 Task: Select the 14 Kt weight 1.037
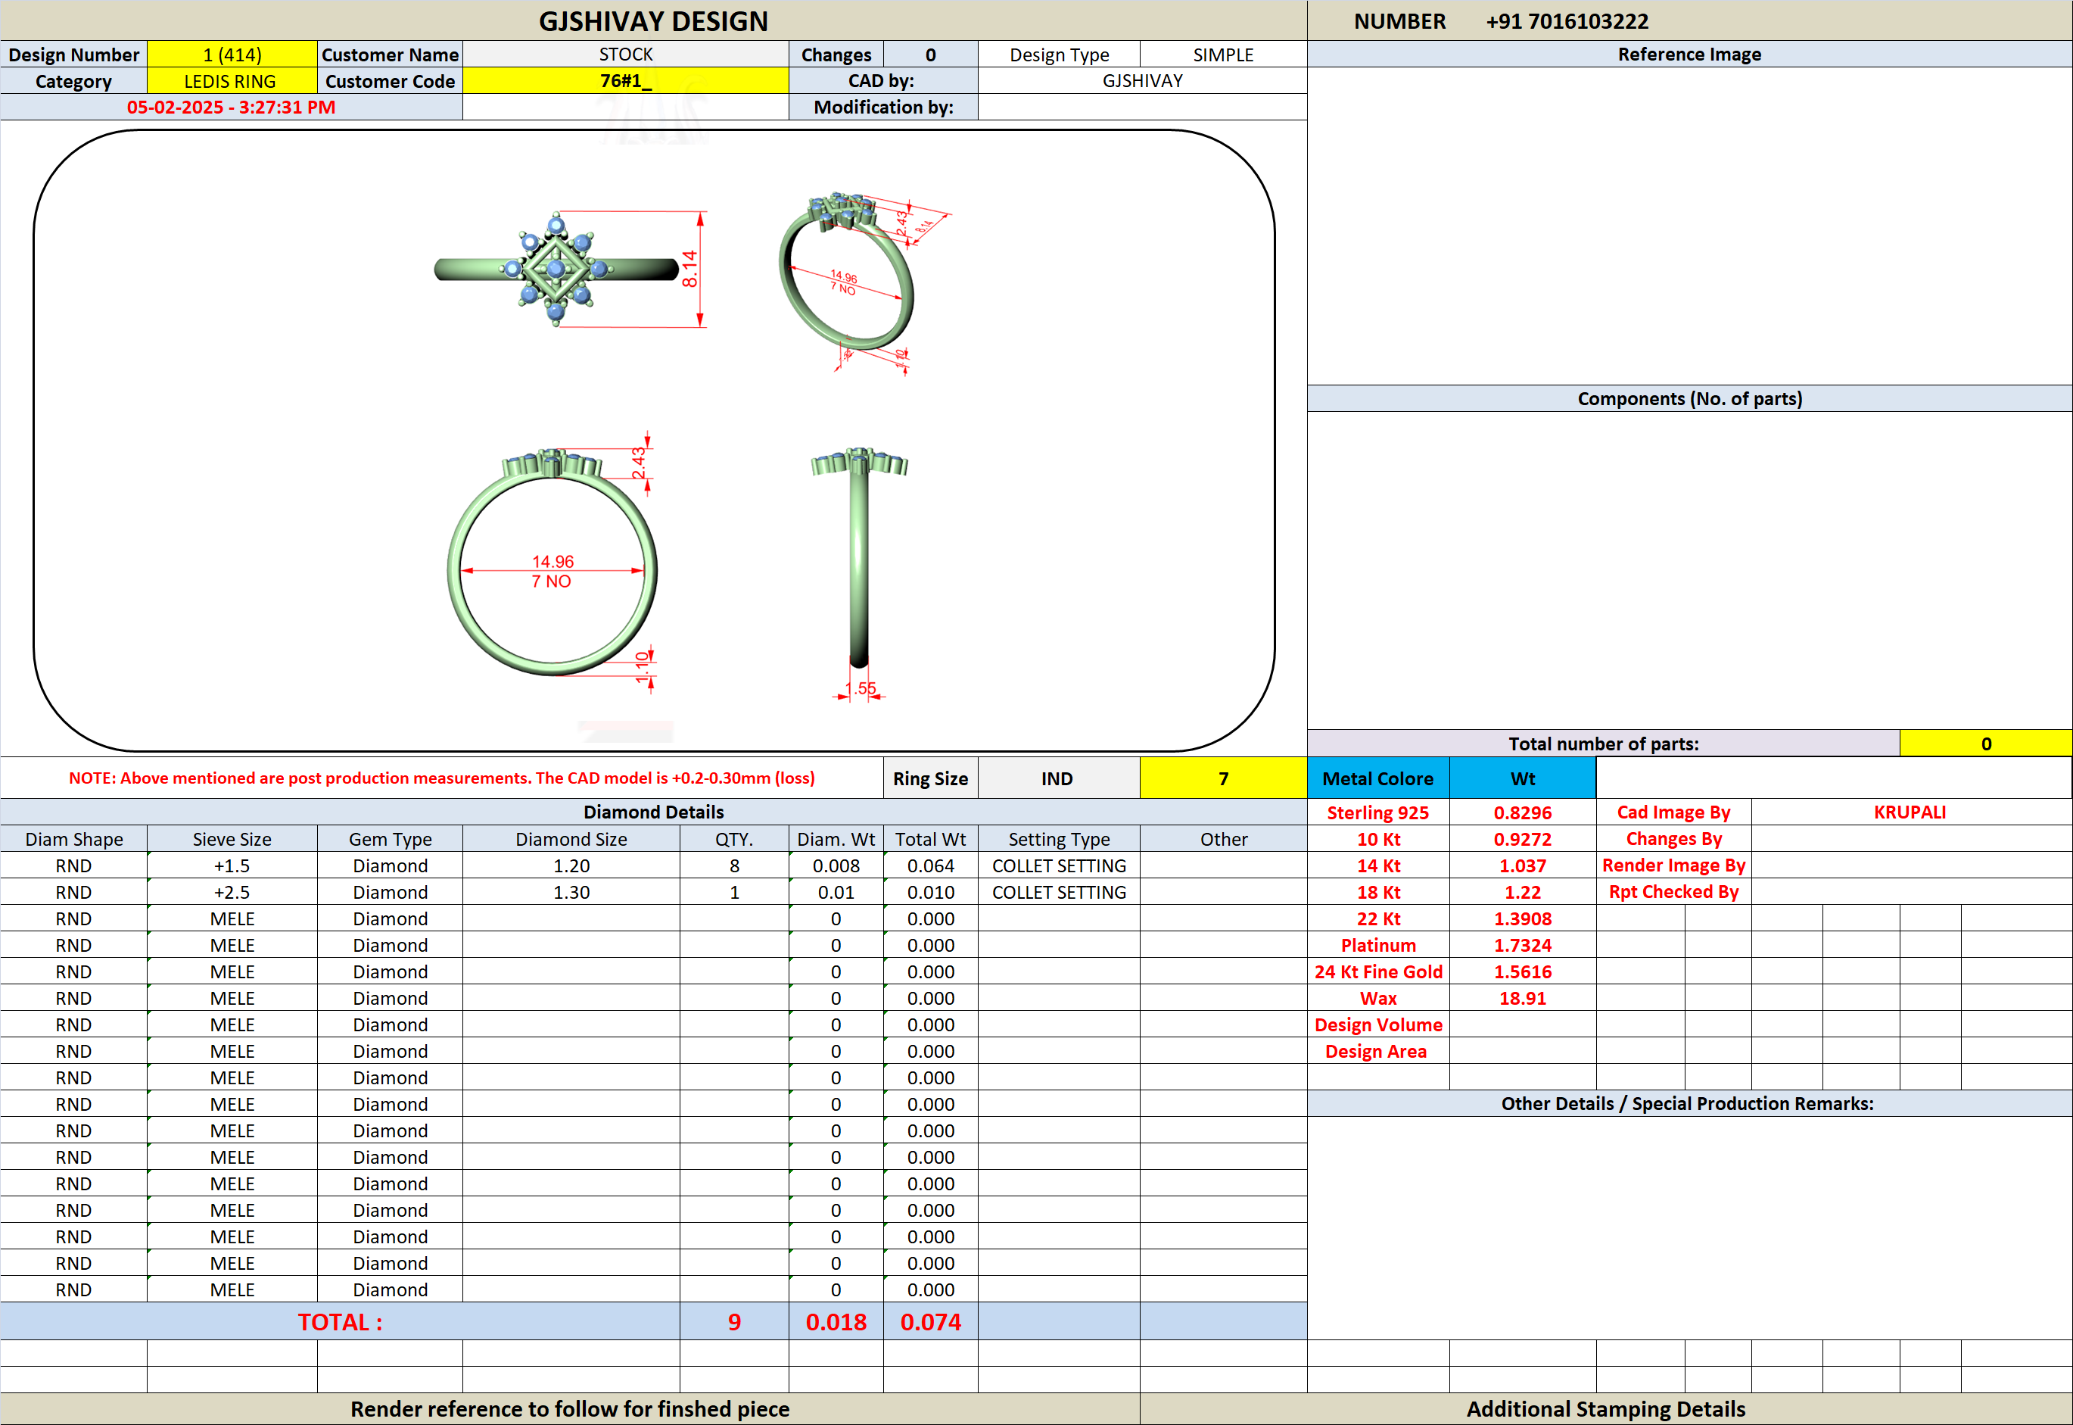tap(1523, 866)
